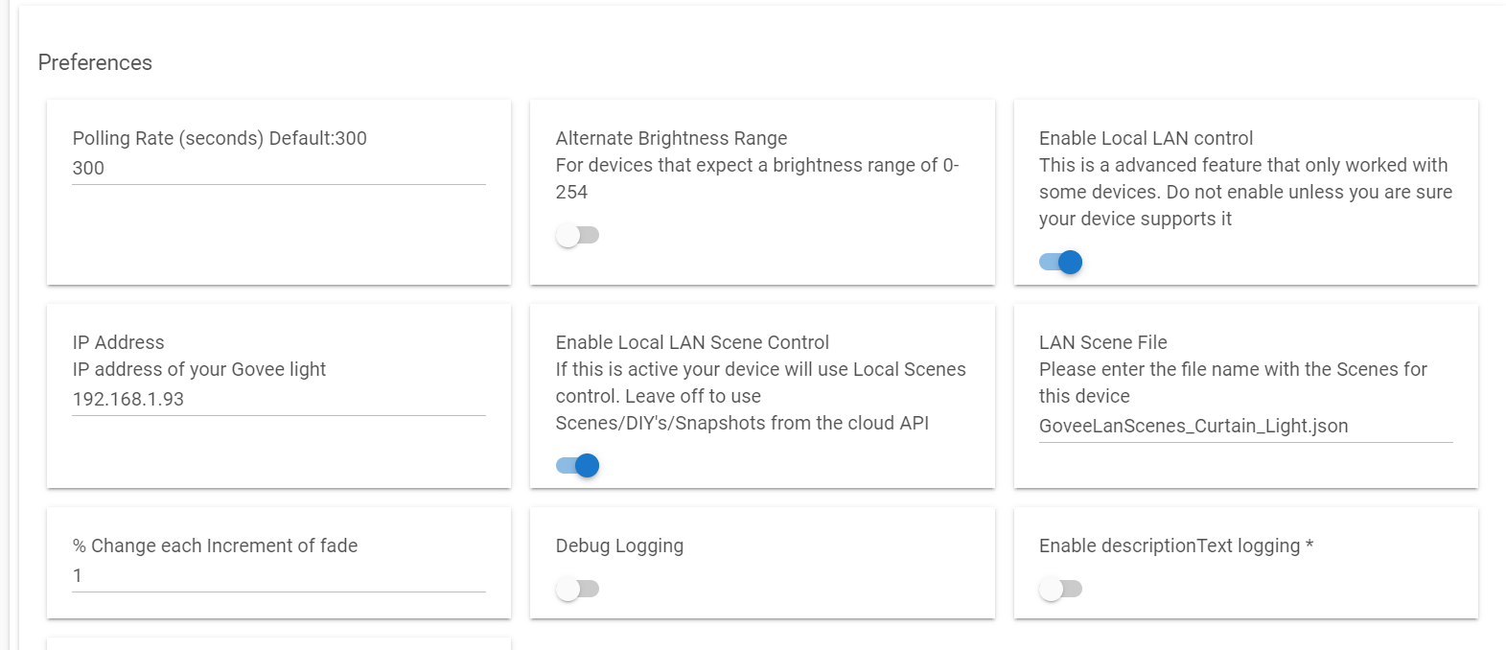Image resolution: width=1506 pixels, height=650 pixels.
Task: Click the "Alternate Brightness Range" title text
Action: (671, 138)
